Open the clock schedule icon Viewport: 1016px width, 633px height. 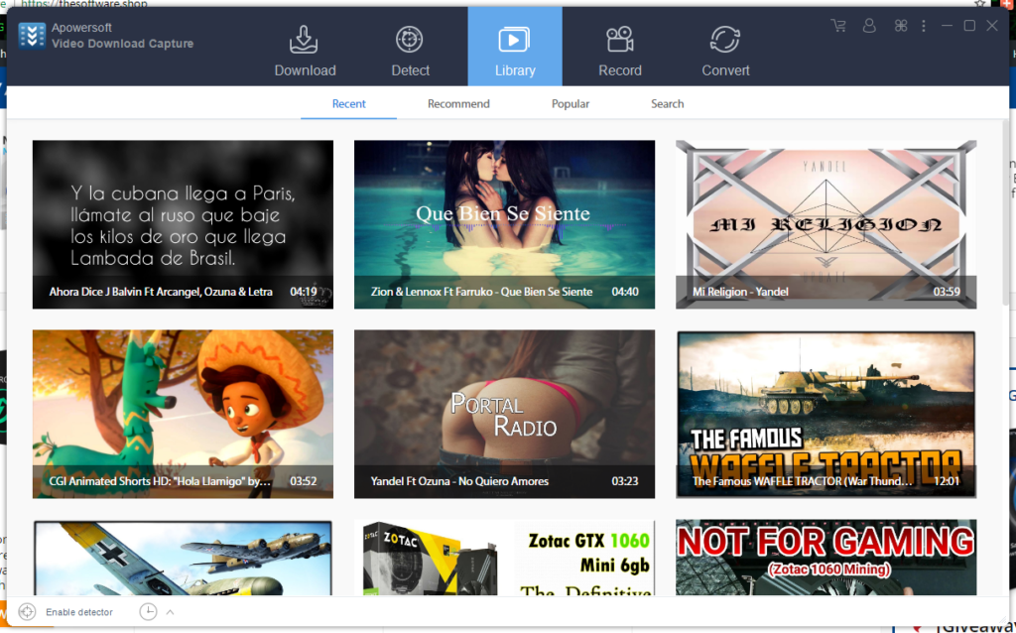pos(148,611)
